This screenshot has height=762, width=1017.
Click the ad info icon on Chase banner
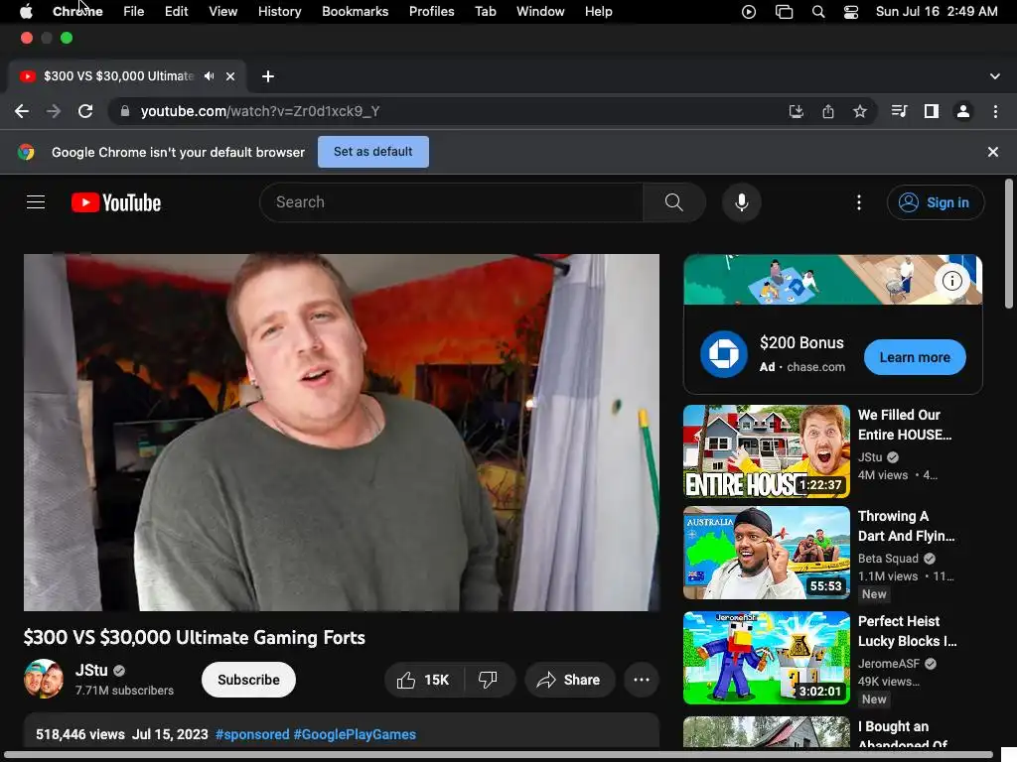pos(951,281)
